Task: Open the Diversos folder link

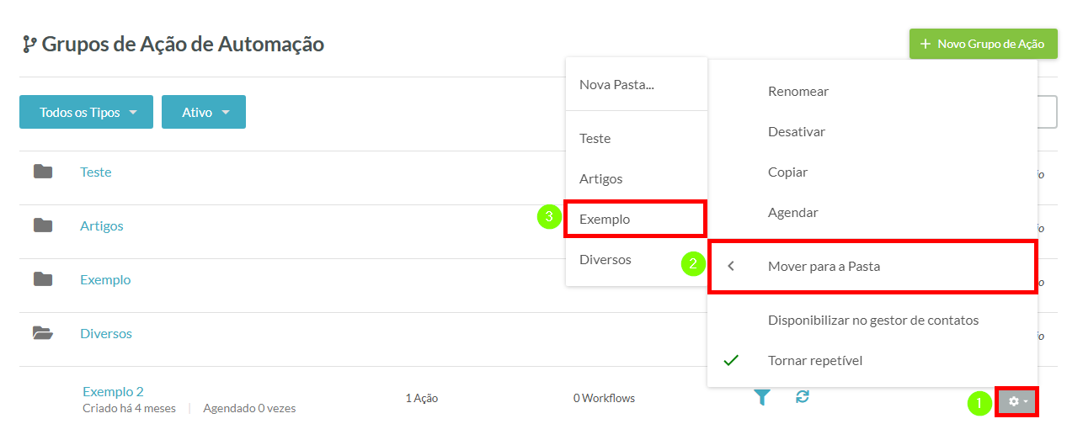Action: click(106, 333)
